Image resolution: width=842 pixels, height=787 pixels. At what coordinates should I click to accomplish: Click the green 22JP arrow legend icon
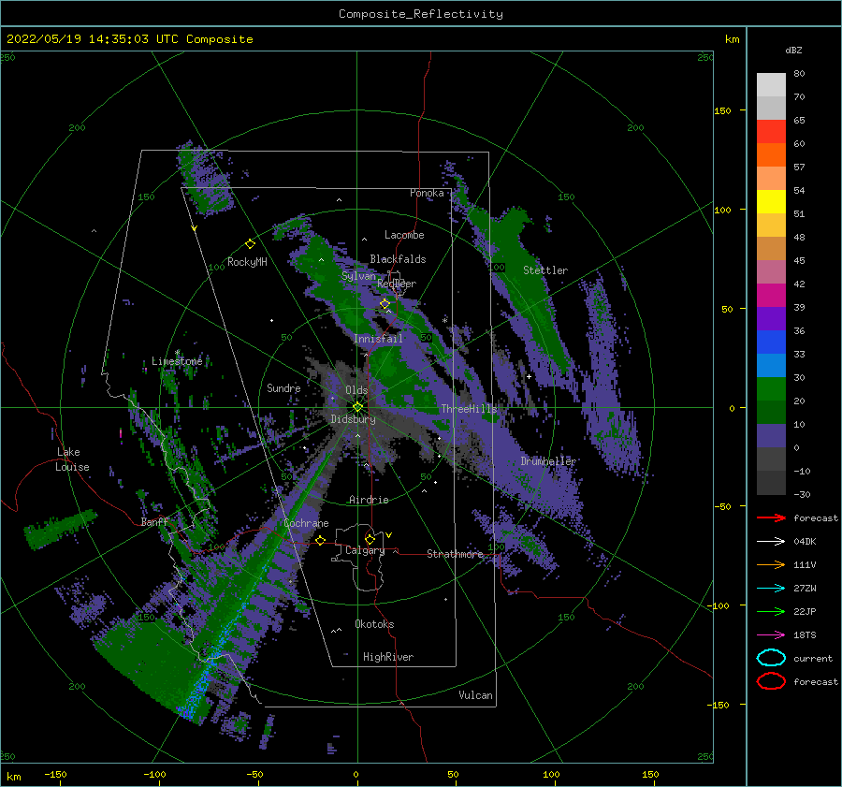click(x=771, y=611)
